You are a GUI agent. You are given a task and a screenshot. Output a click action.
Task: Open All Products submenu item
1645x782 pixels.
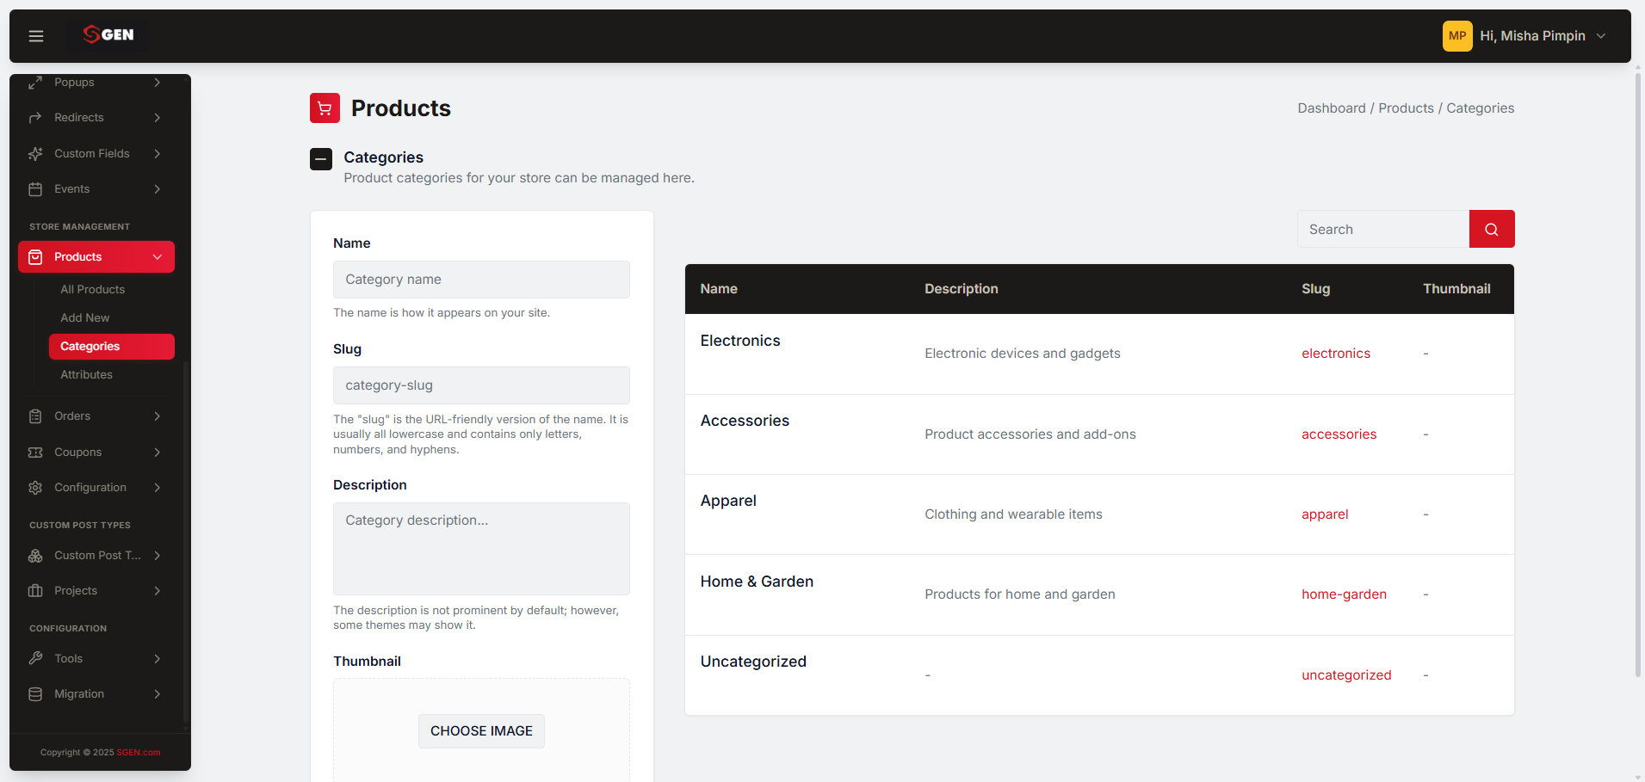93,290
